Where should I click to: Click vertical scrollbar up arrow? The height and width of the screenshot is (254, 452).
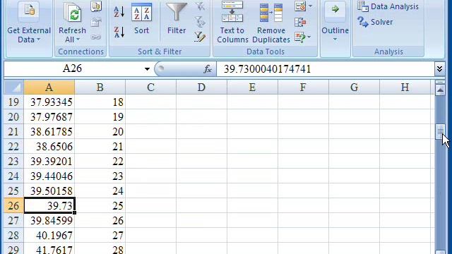point(440,90)
